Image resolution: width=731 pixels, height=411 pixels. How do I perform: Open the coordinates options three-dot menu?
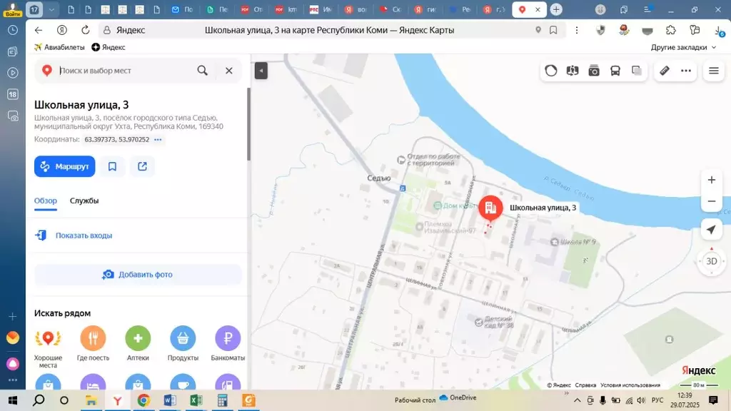pos(158,139)
